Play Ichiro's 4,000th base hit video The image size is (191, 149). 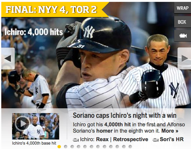tap(35, 126)
